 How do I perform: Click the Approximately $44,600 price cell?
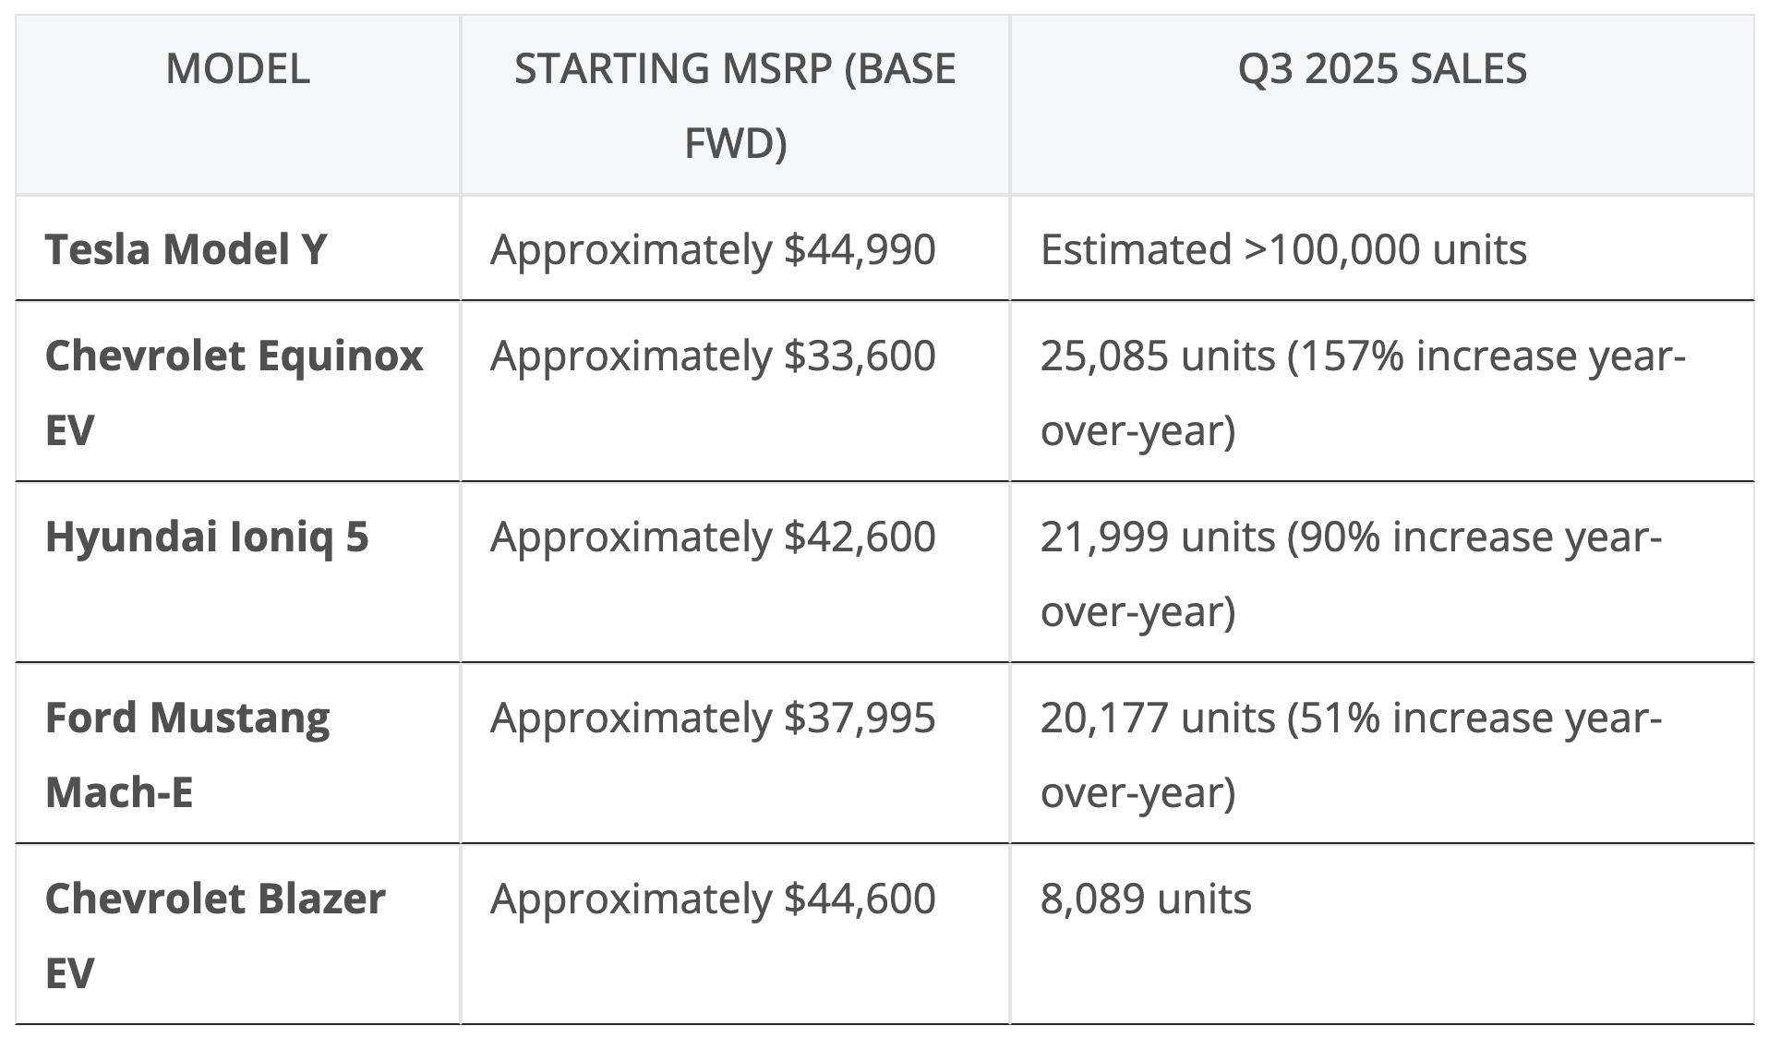point(713,899)
